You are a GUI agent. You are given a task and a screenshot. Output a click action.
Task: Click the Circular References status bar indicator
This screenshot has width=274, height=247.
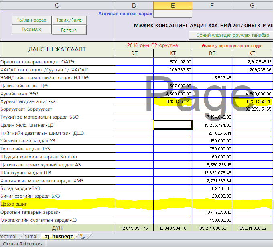click(x=22, y=244)
